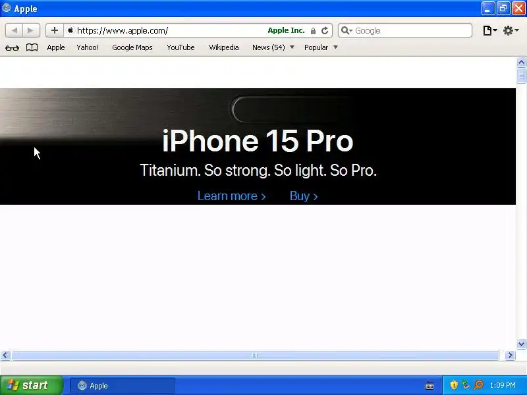The width and height of the screenshot is (527, 395).
Task: Open the Apple bookmark
Action: 56,47
